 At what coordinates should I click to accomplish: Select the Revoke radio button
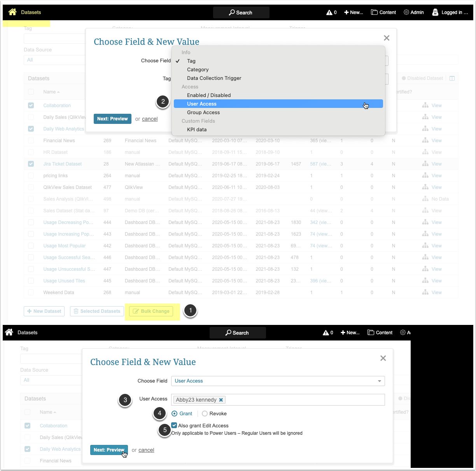(205, 414)
